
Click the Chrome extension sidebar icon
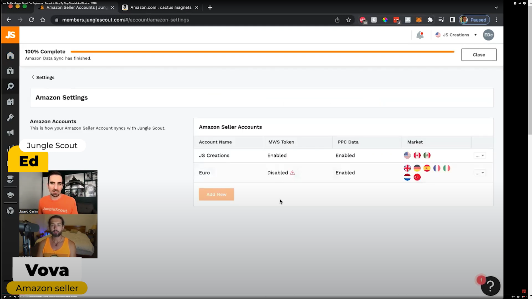[x=10, y=211]
